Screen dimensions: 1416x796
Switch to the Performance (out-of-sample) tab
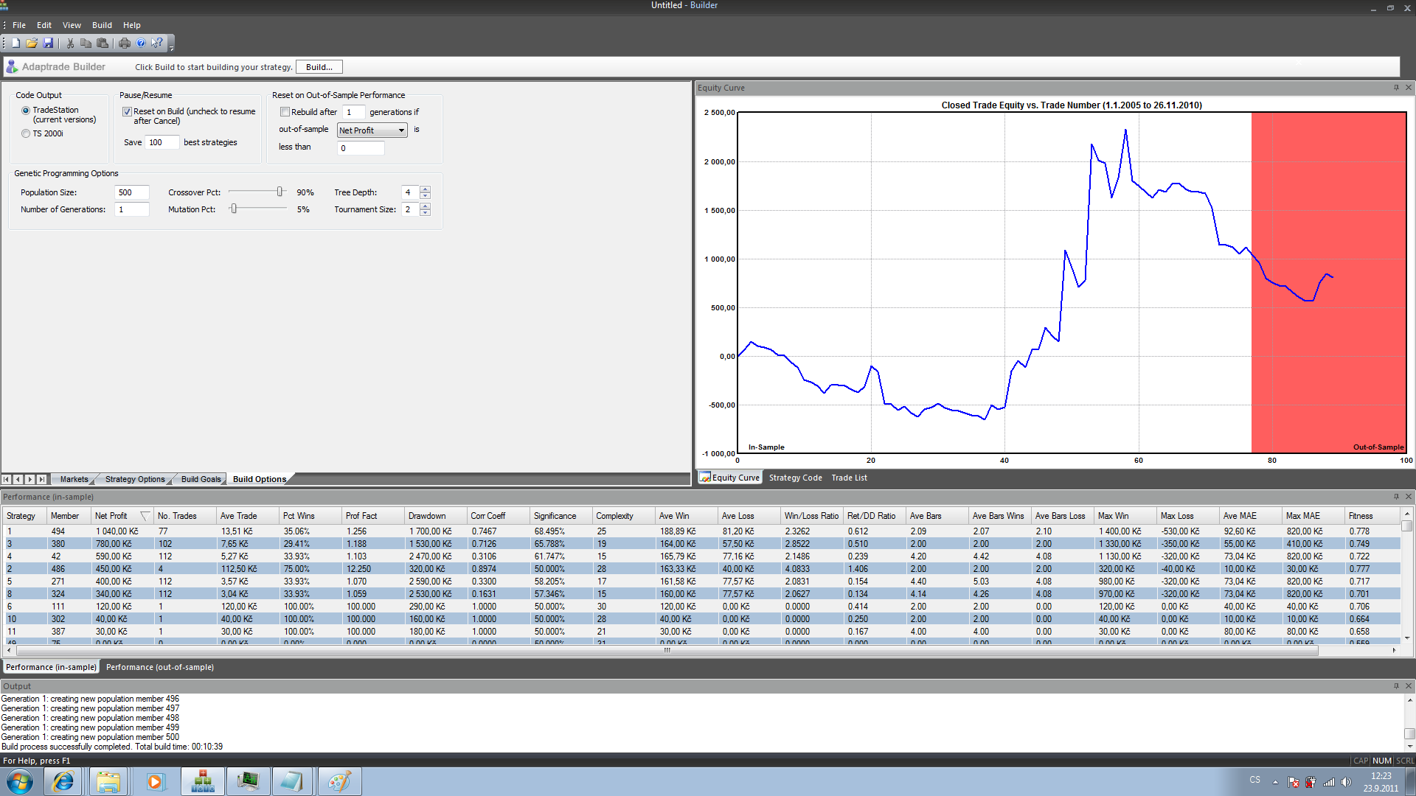(159, 667)
